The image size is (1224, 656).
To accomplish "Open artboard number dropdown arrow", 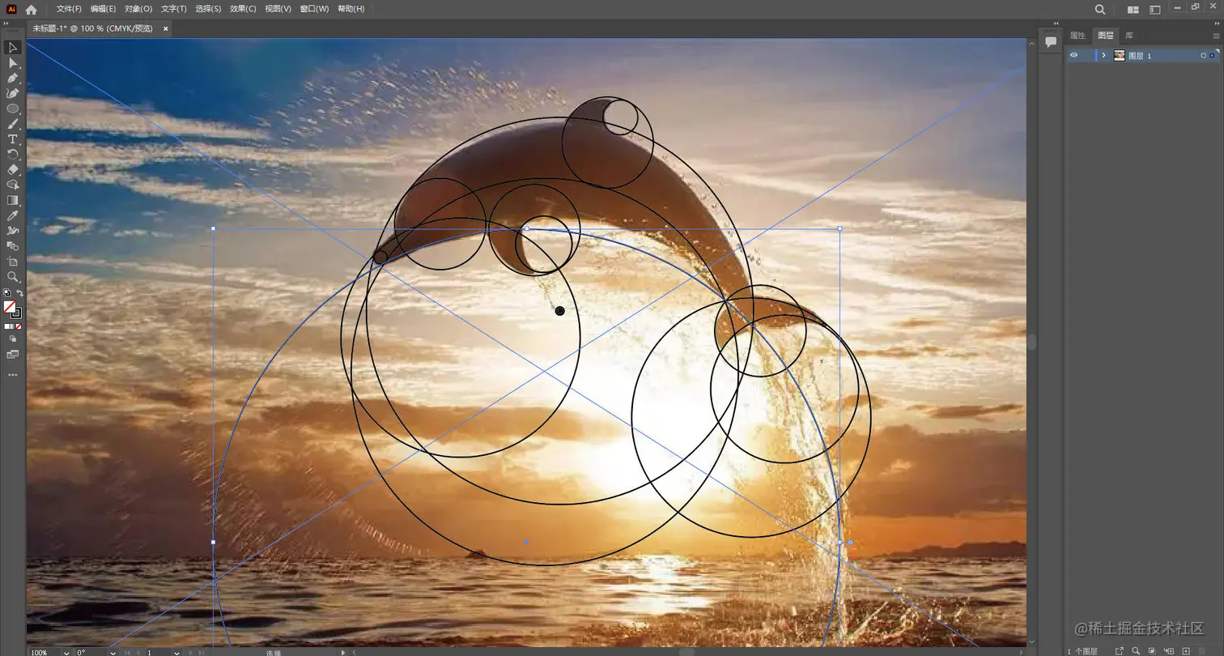I will (176, 652).
